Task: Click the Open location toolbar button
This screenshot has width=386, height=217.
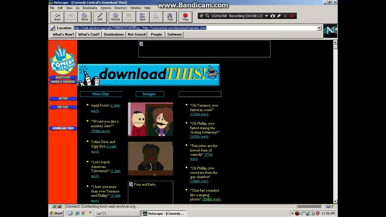Action: tap(143, 17)
